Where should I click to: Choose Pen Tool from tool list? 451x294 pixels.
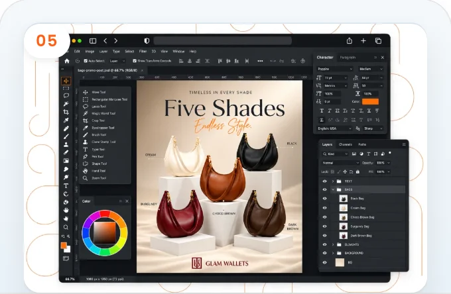pos(94,156)
